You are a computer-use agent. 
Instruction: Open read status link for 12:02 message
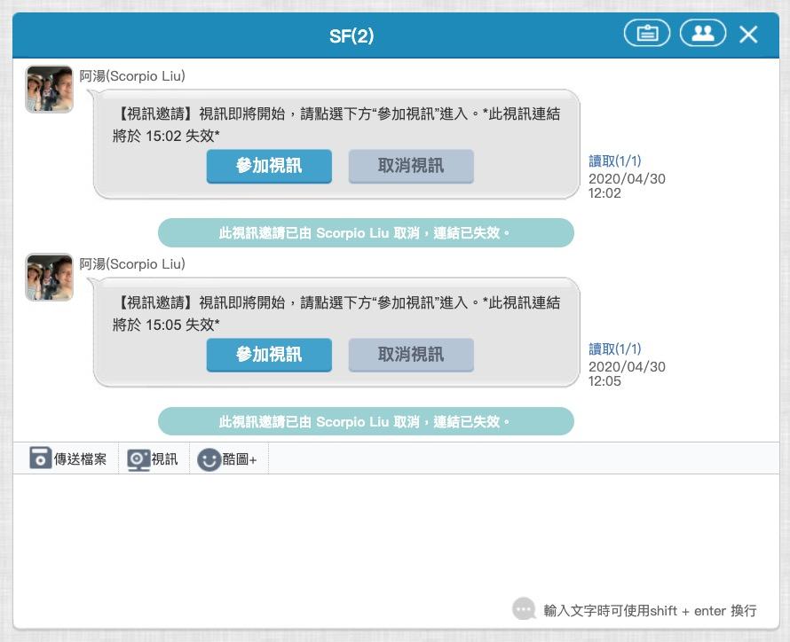point(614,161)
